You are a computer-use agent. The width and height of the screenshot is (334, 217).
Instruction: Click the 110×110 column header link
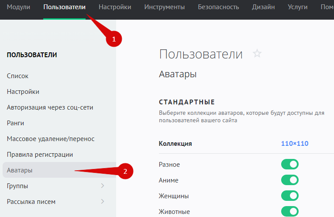(x=295, y=144)
